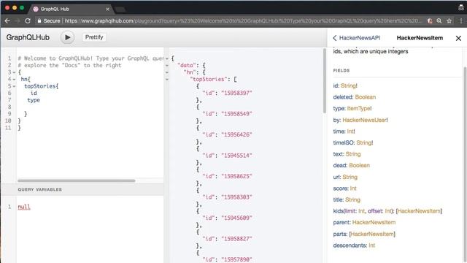Open String type of text field
Screen dimensions: 467x263
click(353, 154)
